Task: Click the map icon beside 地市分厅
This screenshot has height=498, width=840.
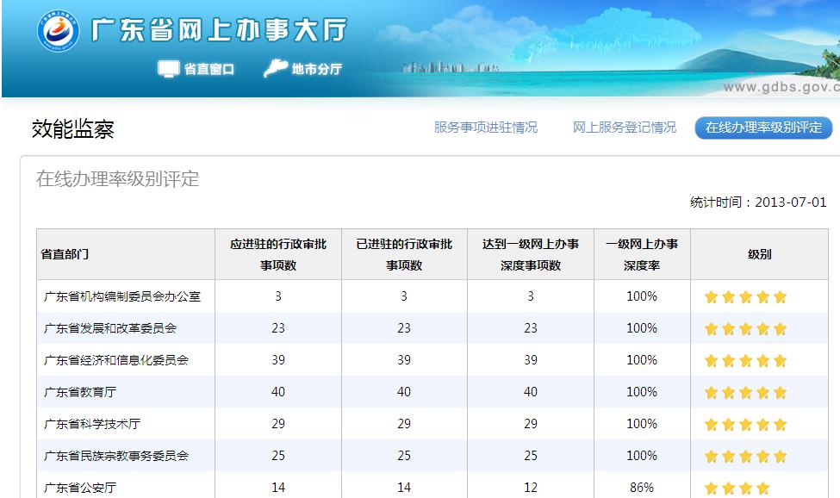Action: coord(276,68)
